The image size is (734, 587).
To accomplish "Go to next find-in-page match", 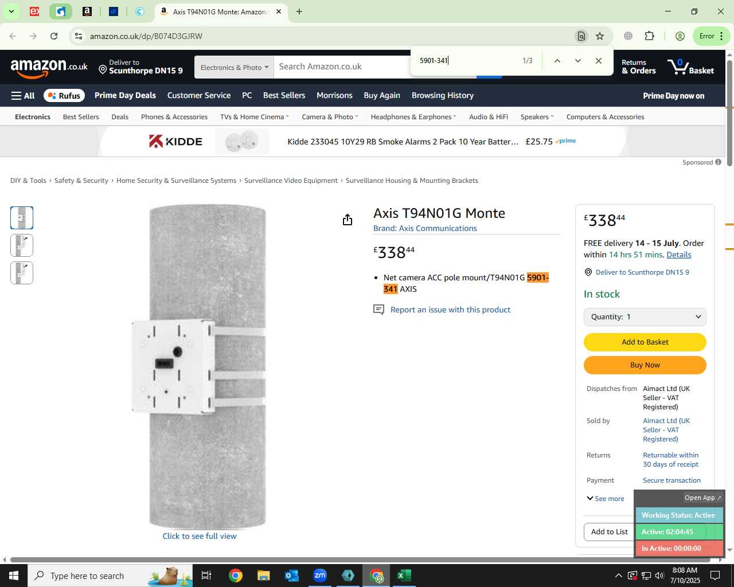I will tap(577, 61).
